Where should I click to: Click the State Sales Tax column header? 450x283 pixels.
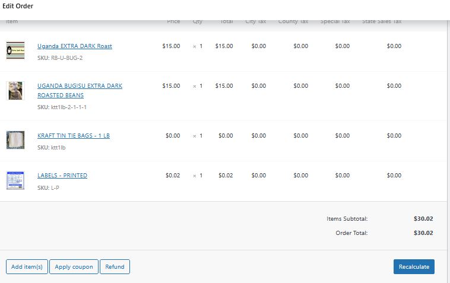(x=382, y=22)
